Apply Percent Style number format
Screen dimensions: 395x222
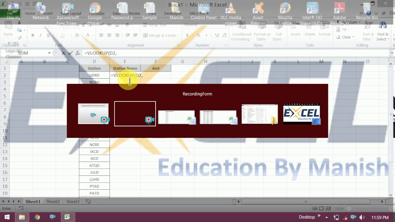coord(198,35)
